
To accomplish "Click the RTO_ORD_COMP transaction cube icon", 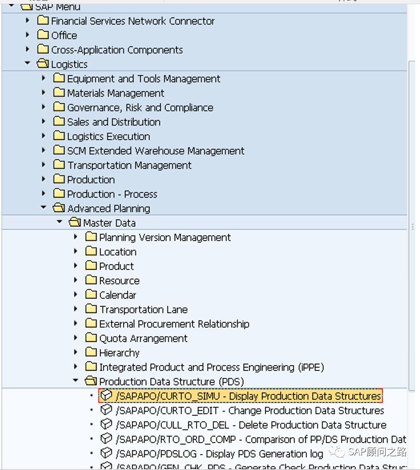I will (x=106, y=439).
